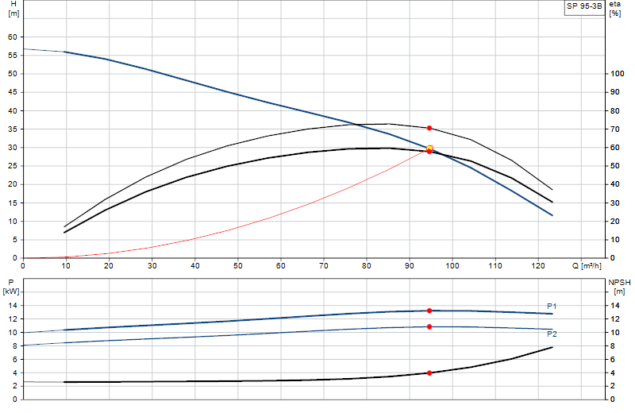Image resolution: width=635 pixels, height=413 pixels.
Task: Click the 25 tick on the H axis
Action: click(x=13, y=166)
